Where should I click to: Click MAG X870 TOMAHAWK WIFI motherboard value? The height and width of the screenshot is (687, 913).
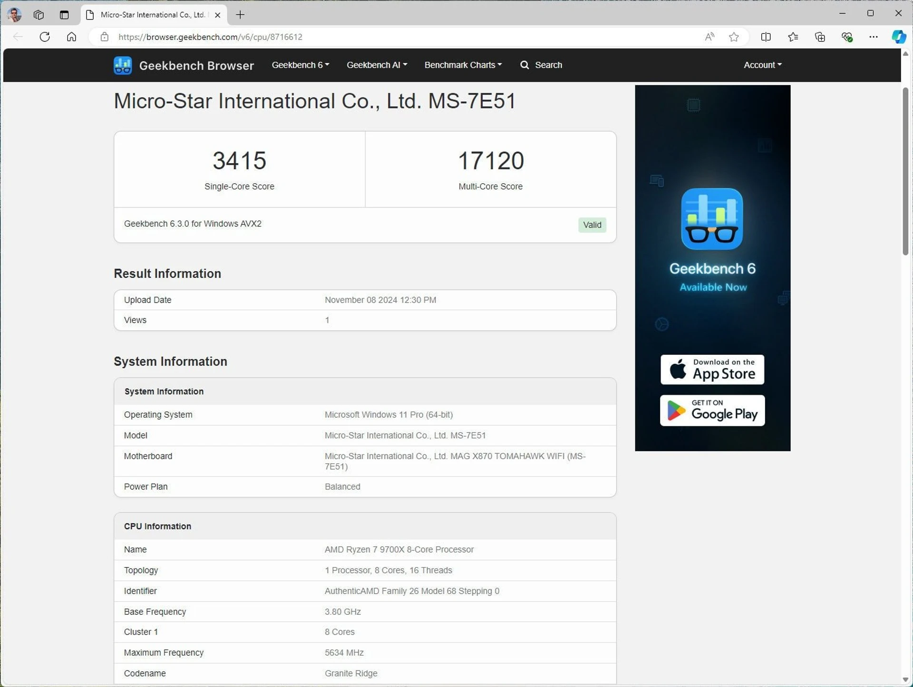(x=455, y=461)
